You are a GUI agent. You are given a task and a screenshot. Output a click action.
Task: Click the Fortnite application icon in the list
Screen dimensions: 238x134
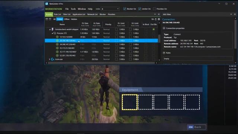[x=52, y=29]
